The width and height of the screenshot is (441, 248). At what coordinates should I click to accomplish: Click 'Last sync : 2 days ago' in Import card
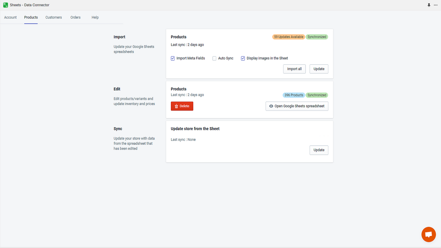click(187, 45)
